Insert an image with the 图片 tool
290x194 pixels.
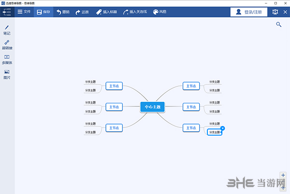7,75
